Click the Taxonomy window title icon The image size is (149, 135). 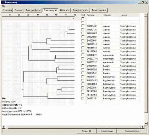tap(3, 2)
